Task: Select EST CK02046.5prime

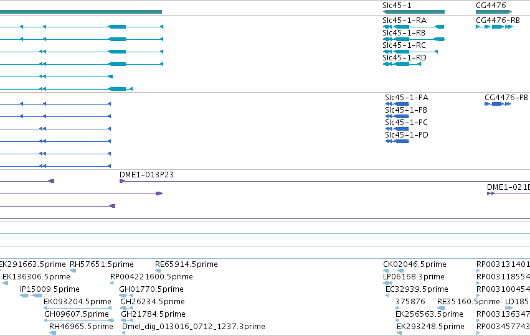Action: [x=414, y=264]
